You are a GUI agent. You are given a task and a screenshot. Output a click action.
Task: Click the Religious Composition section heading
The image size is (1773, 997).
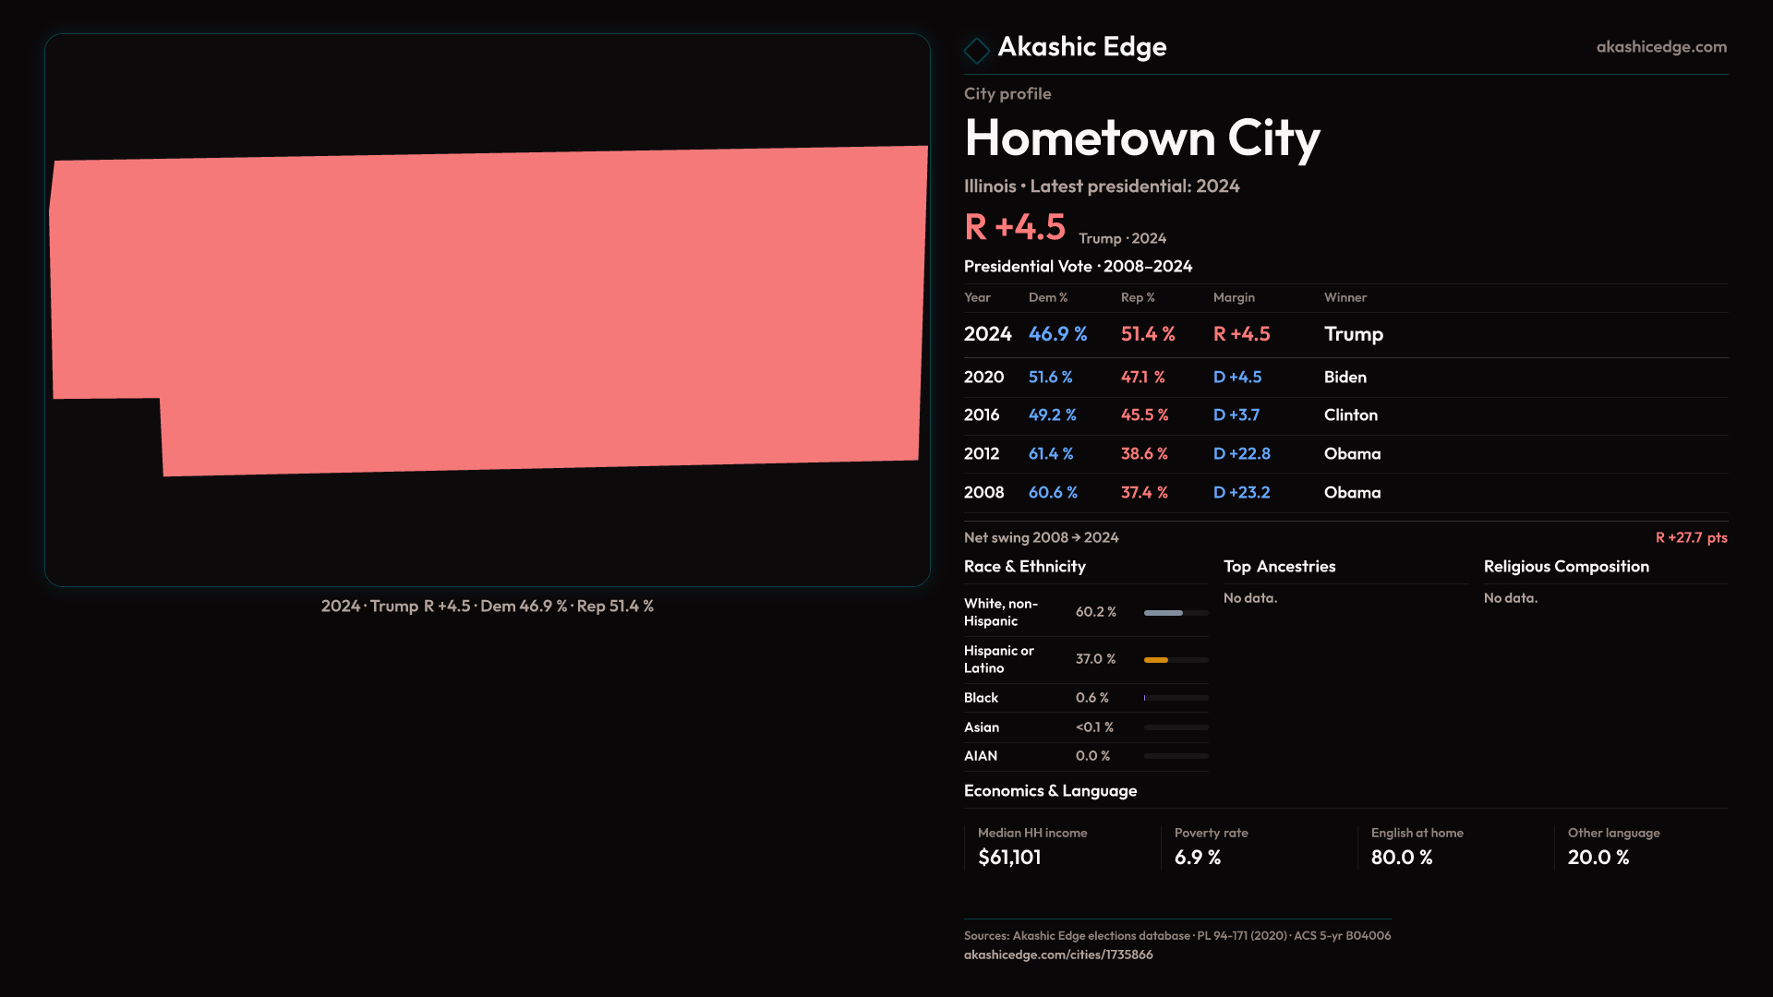tap(1565, 567)
